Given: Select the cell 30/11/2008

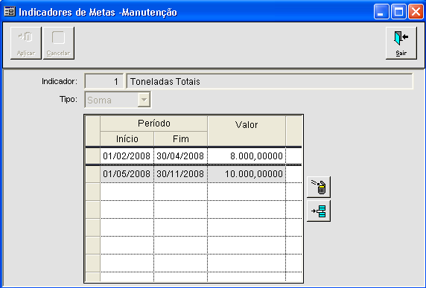Looking at the screenshot, I should tap(180, 174).
